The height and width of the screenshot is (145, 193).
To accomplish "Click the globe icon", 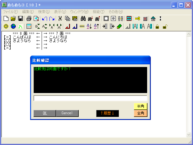I will coord(13,26).
